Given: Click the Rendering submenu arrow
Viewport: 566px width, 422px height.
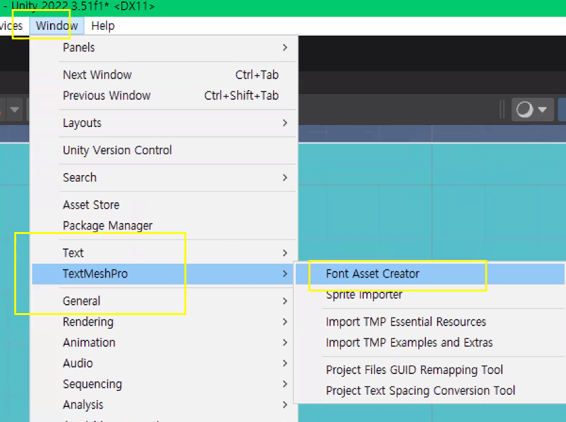Looking at the screenshot, I should pyautogui.click(x=285, y=322).
